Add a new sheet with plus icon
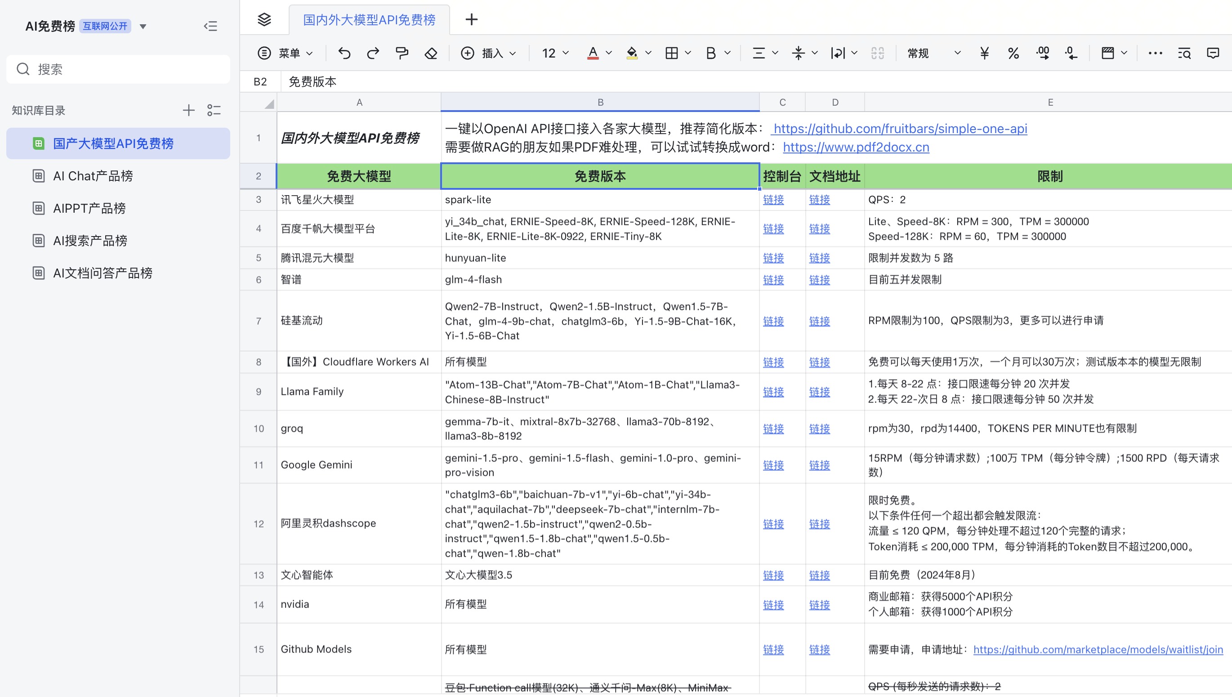The height and width of the screenshot is (697, 1232). (472, 20)
